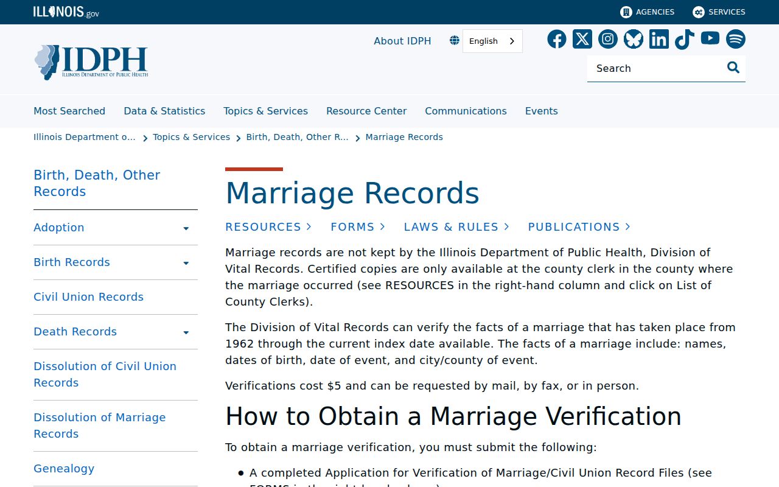This screenshot has width=779, height=487.
Task: Expand the Birth Records sidebar section
Action: (186, 263)
